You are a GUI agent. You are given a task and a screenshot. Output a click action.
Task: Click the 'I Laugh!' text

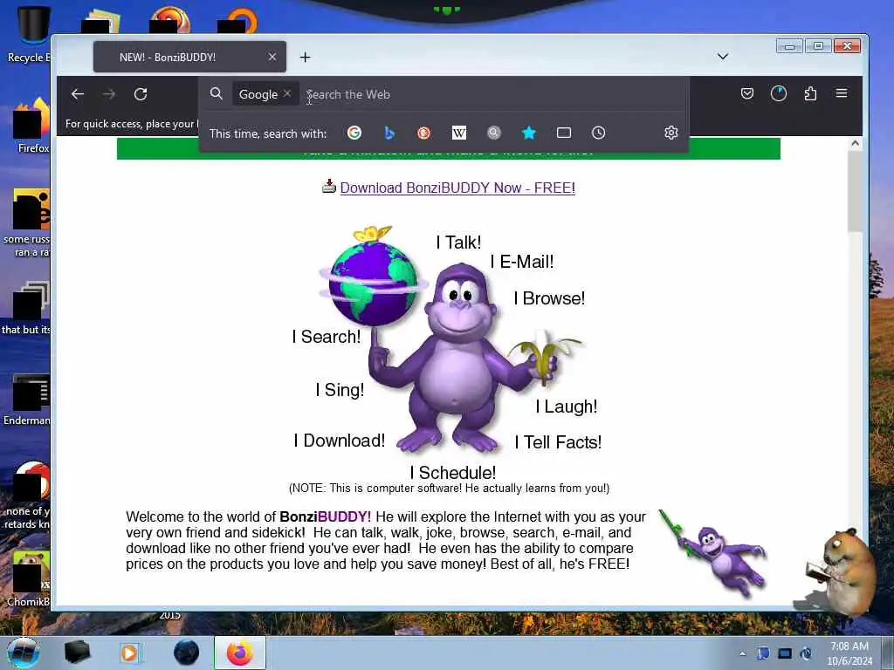[566, 407]
